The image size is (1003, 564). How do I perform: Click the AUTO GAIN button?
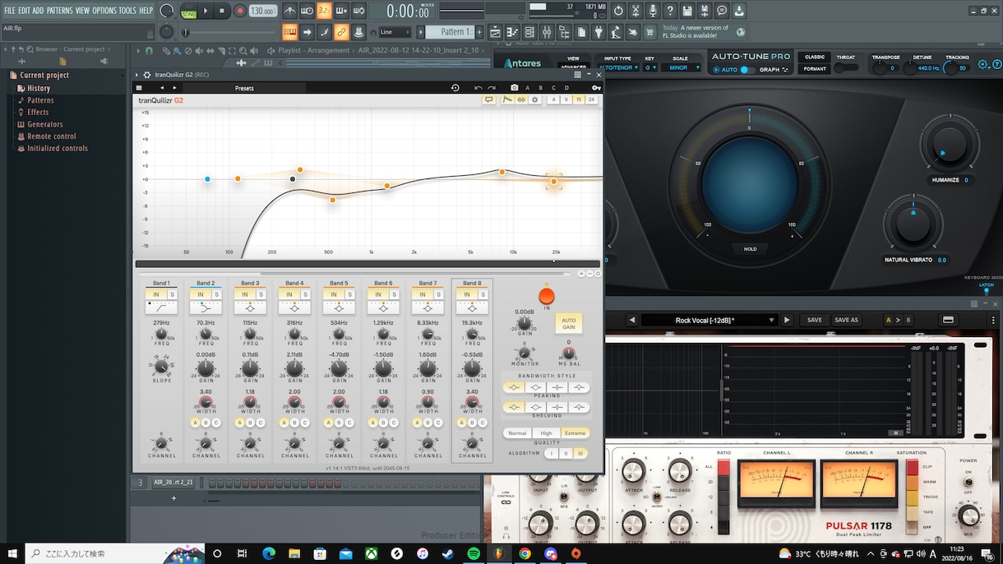coord(568,323)
